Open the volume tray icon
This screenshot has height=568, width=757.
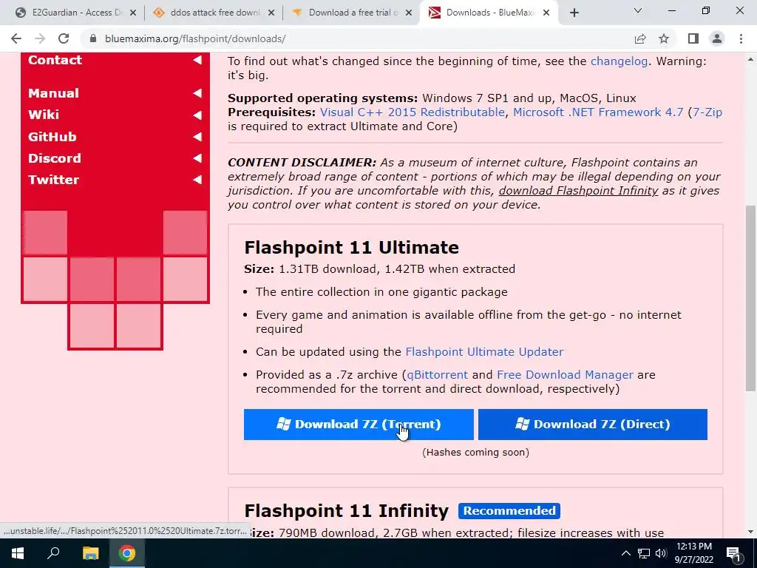pyautogui.click(x=660, y=553)
